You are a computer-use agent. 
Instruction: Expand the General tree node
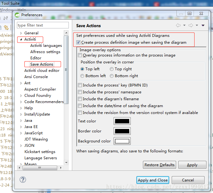coord(21,33)
